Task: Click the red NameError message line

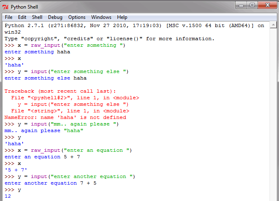Action: (65, 117)
